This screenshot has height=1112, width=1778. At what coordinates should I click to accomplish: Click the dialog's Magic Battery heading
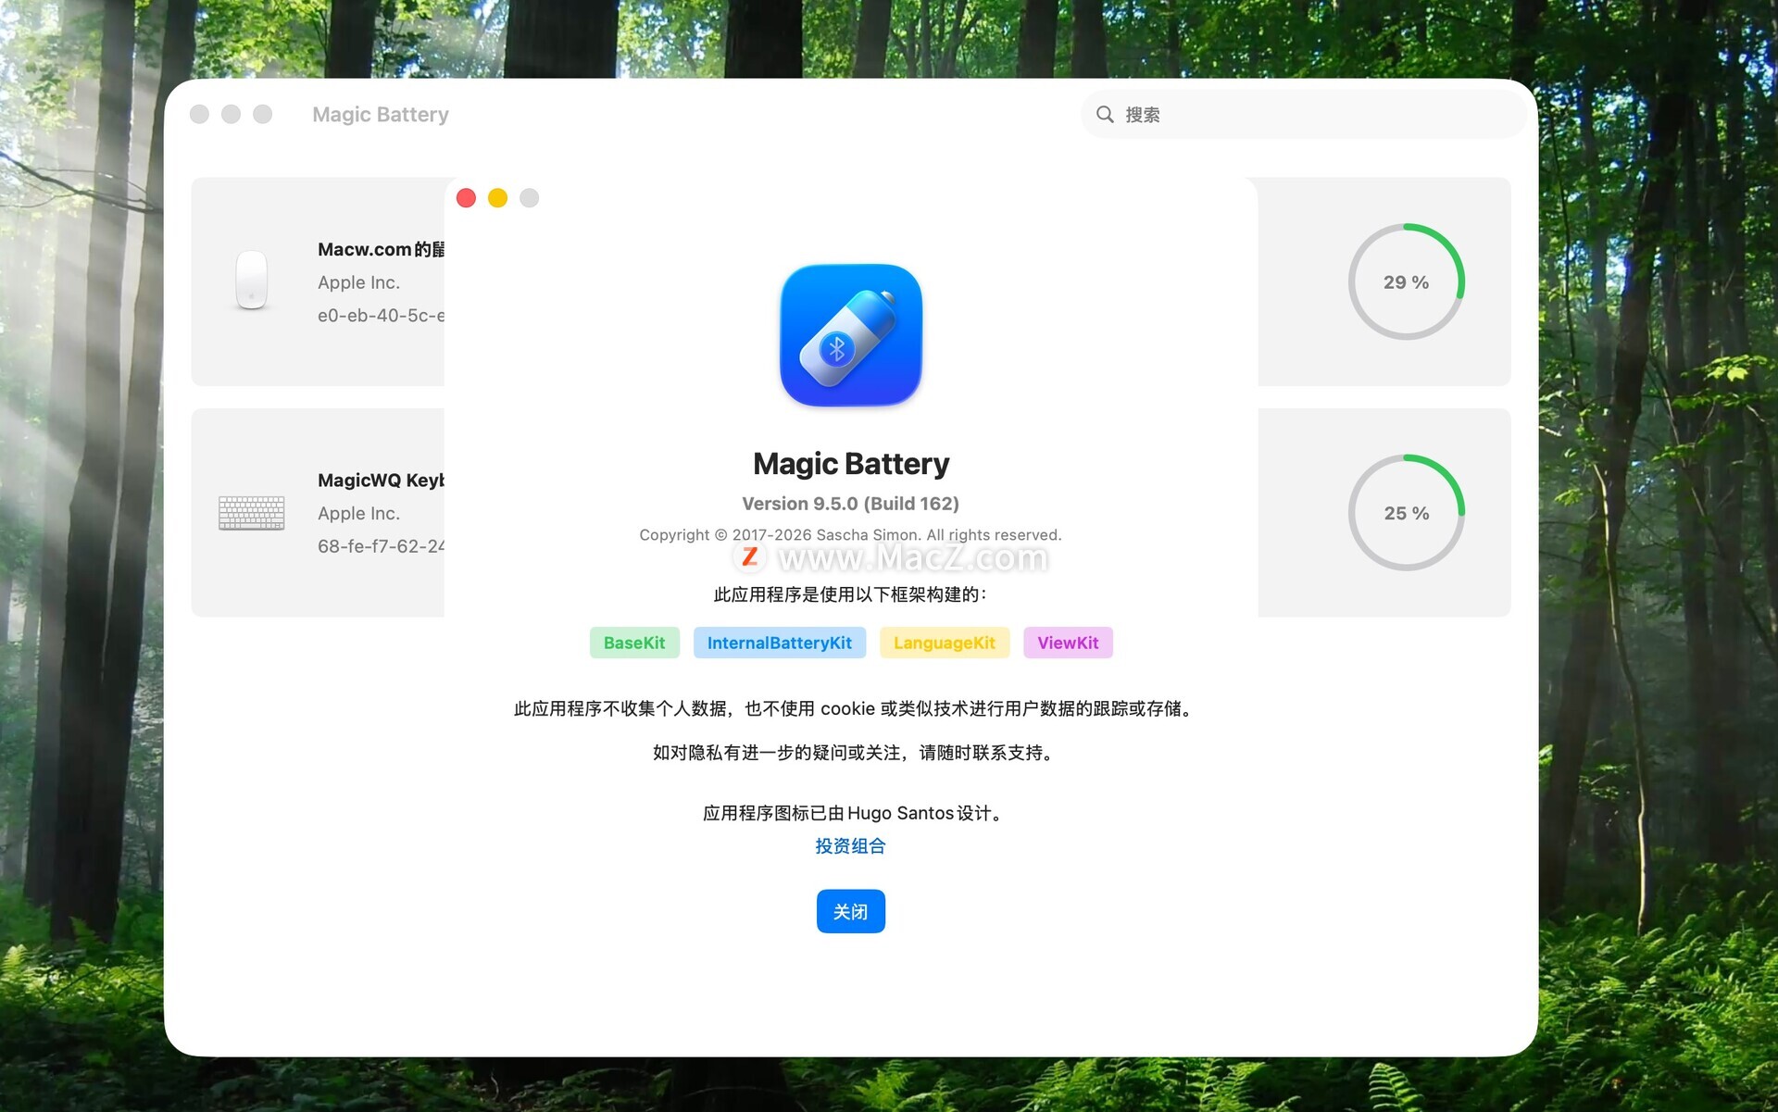point(850,463)
